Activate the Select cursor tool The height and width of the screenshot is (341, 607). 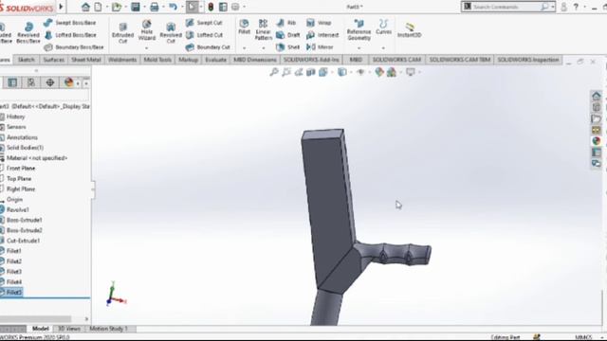point(192,7)
